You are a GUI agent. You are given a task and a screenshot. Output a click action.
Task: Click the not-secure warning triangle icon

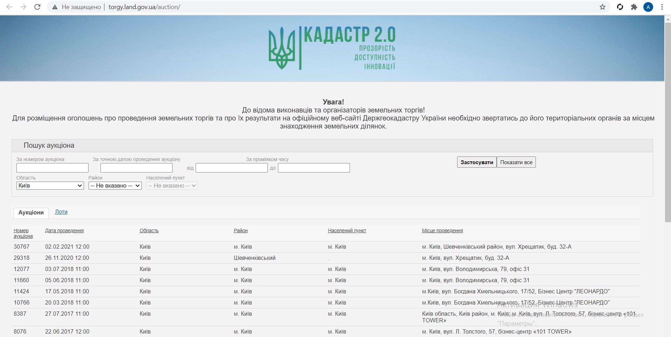click(x=55, y=7)
